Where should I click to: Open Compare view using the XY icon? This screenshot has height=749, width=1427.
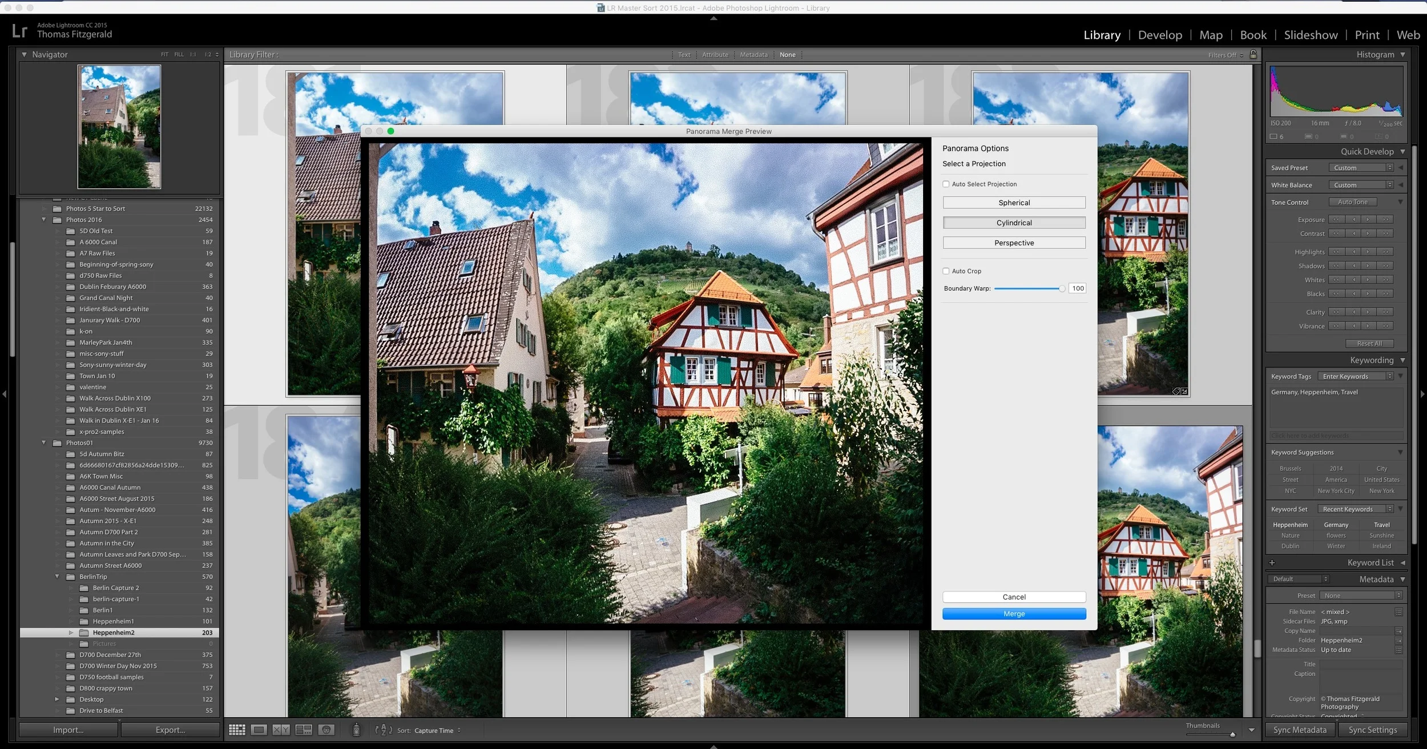(x=282, y=730)
